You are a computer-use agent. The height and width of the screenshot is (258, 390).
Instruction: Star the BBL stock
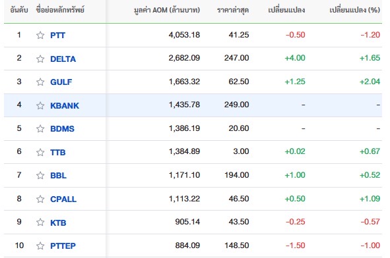[x=40, y=175]
